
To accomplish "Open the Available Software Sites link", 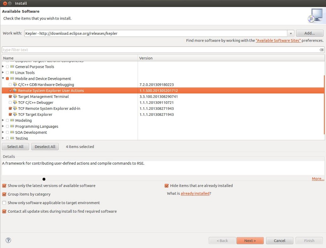I will 278,41.
